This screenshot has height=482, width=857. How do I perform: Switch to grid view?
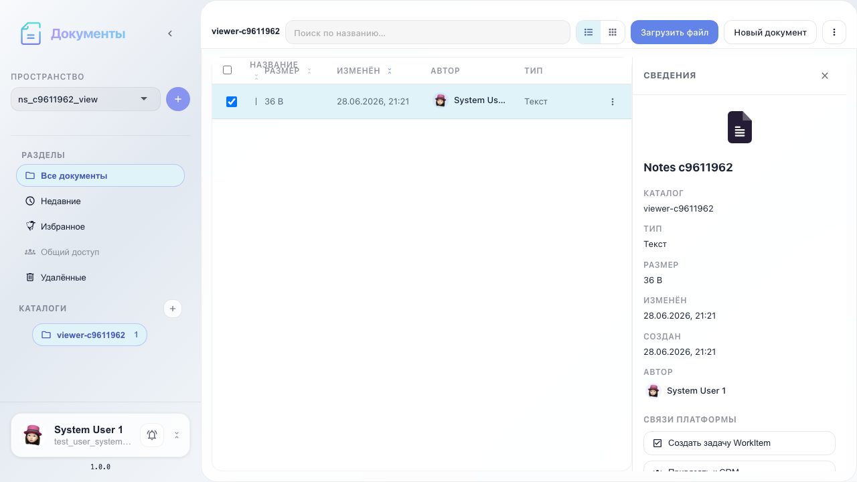[x=613, y=32]
